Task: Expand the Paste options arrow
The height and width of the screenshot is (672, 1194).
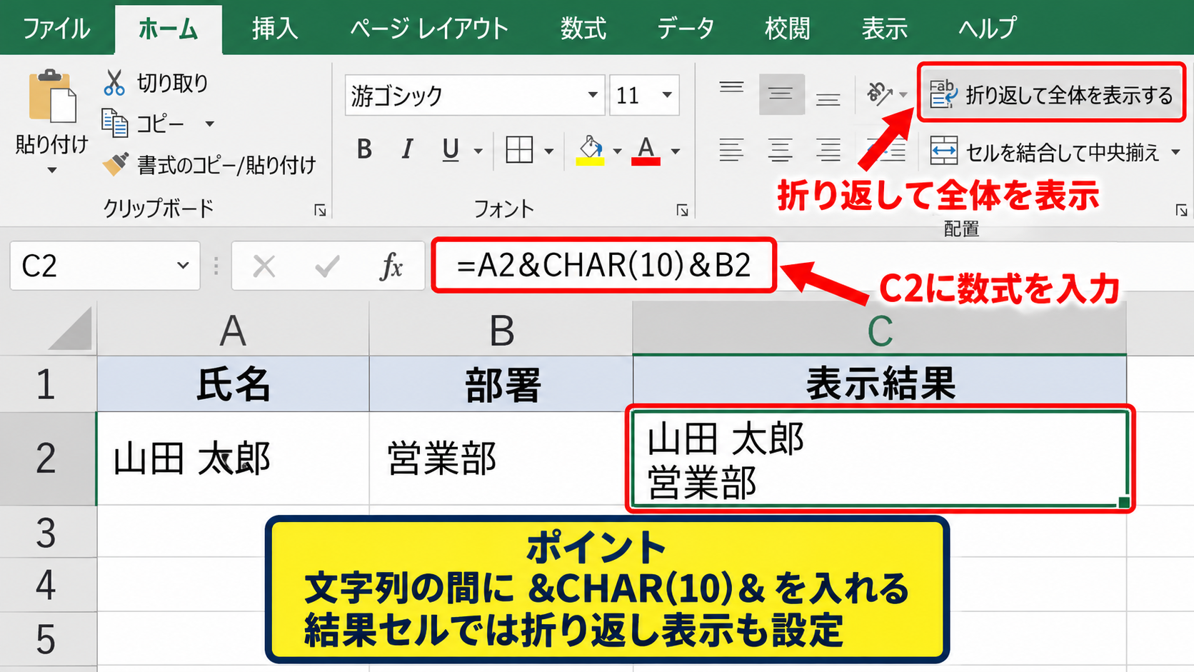Action: 51,171
